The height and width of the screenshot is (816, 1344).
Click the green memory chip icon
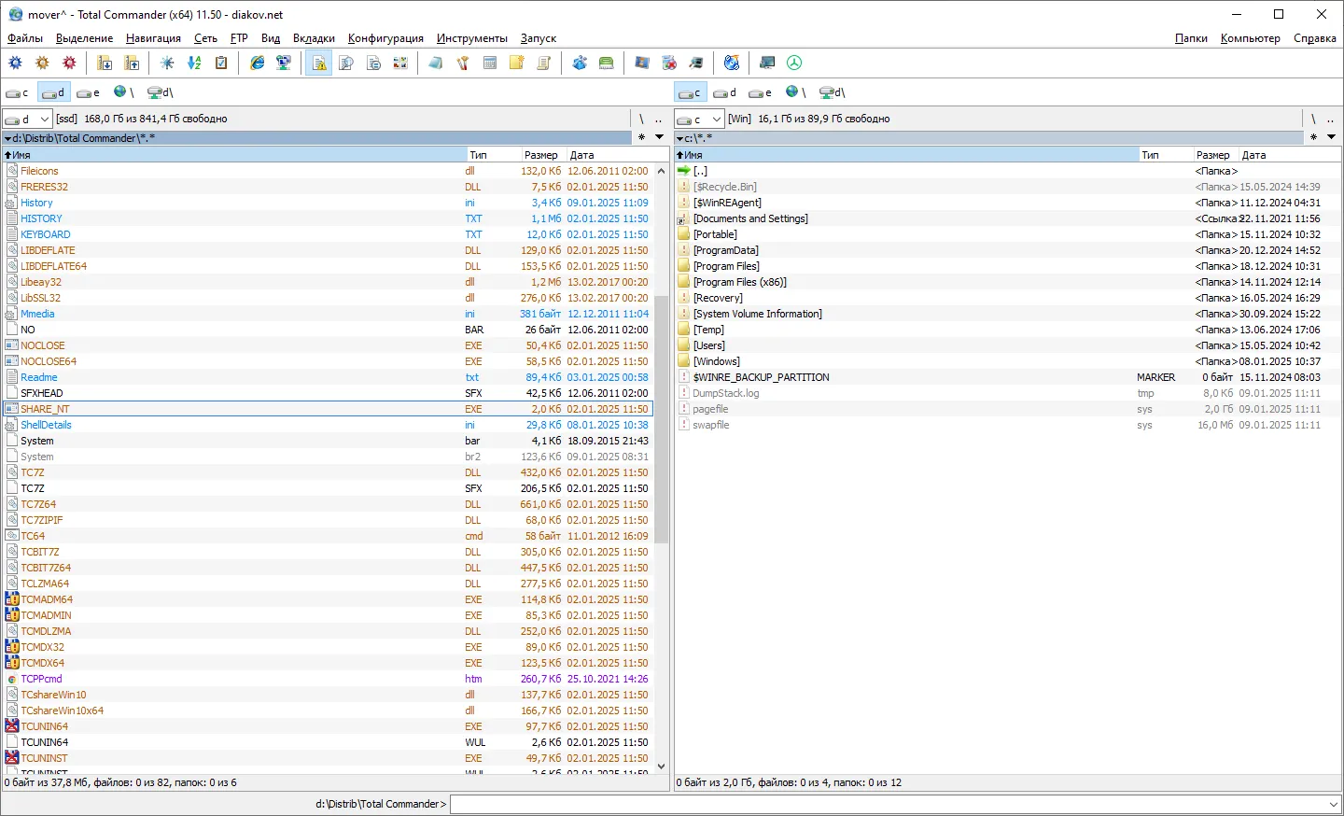click(x=607, y=63)
